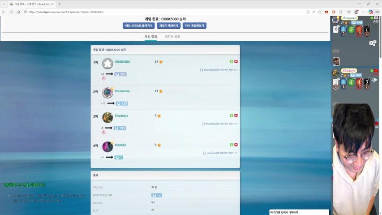Switch to the 마지막 상황 tab
The height and width of the screenshot is (215, 382).
172,36
